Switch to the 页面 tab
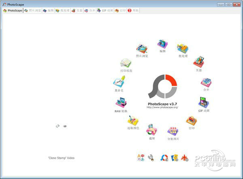The width and height of the screenshot is (243, 179). coord(77,11)
